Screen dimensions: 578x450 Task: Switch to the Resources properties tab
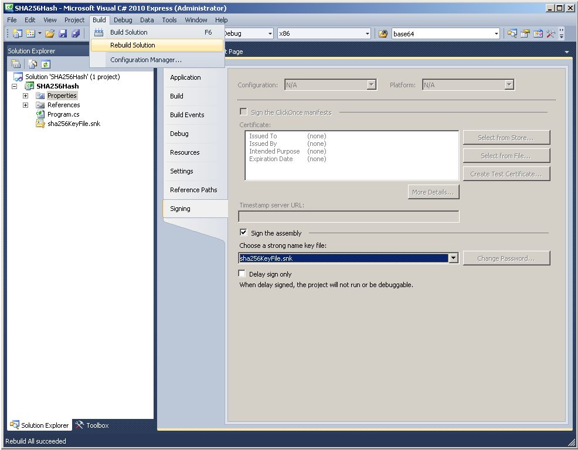pyautogui.click(x=195, y=152)
